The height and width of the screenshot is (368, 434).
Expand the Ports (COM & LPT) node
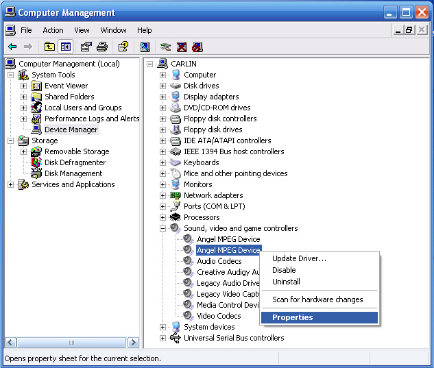[162, 206]
